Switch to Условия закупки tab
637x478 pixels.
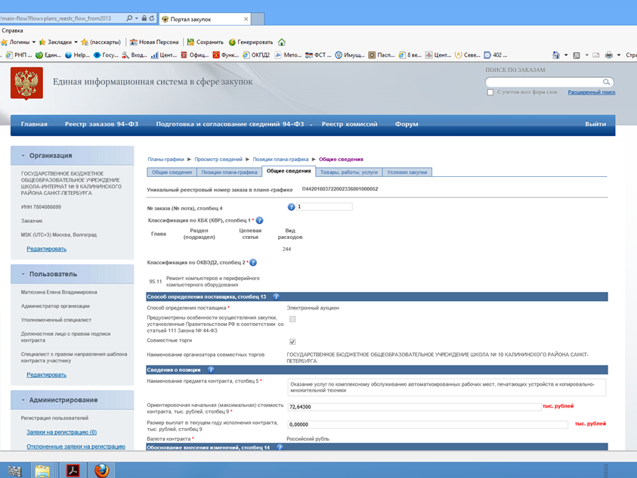pyautogui.click(x=407, y=172)
